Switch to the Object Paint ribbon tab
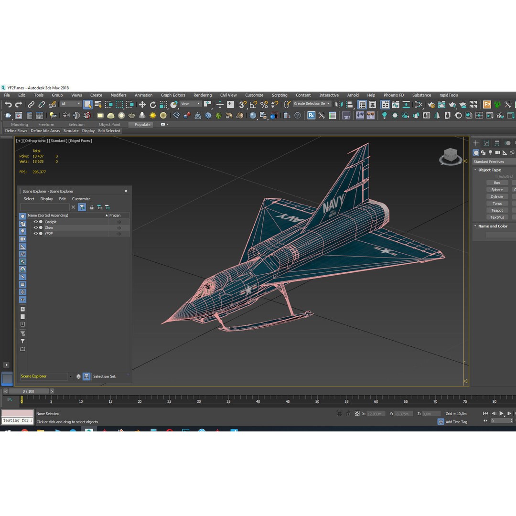The image size is (516, 516). 109,124
